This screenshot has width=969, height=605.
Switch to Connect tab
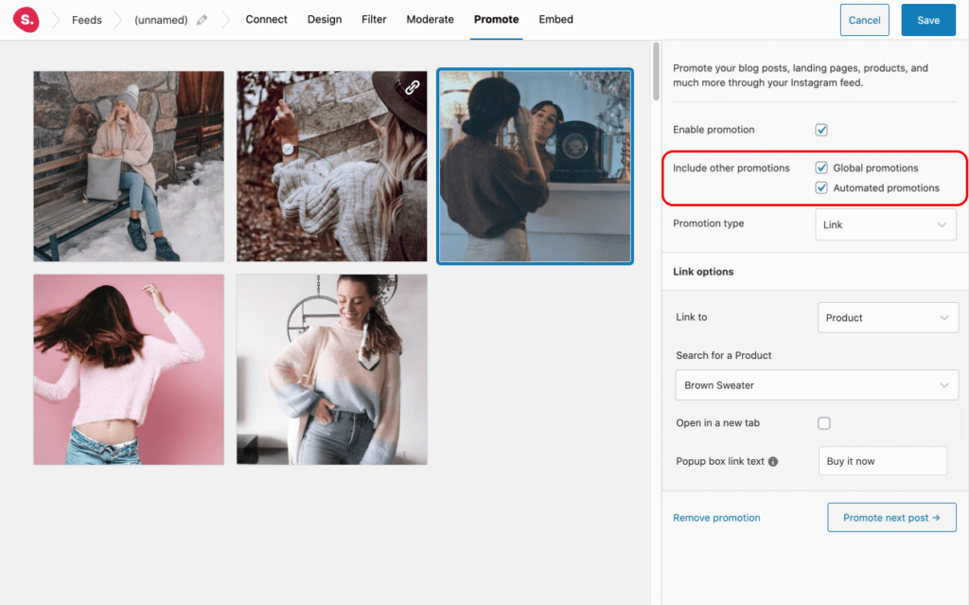pyautogui.click(x=266, y=19)
